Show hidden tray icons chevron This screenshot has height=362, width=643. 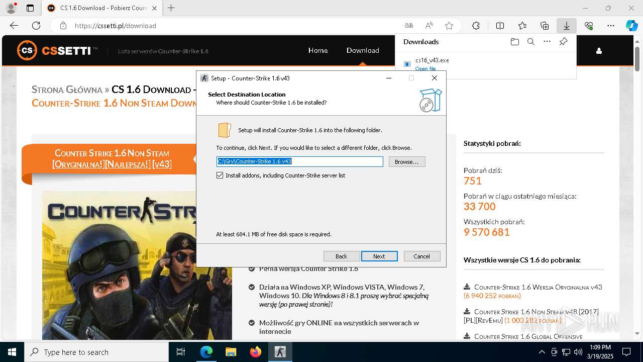click(x=542, y=352)
